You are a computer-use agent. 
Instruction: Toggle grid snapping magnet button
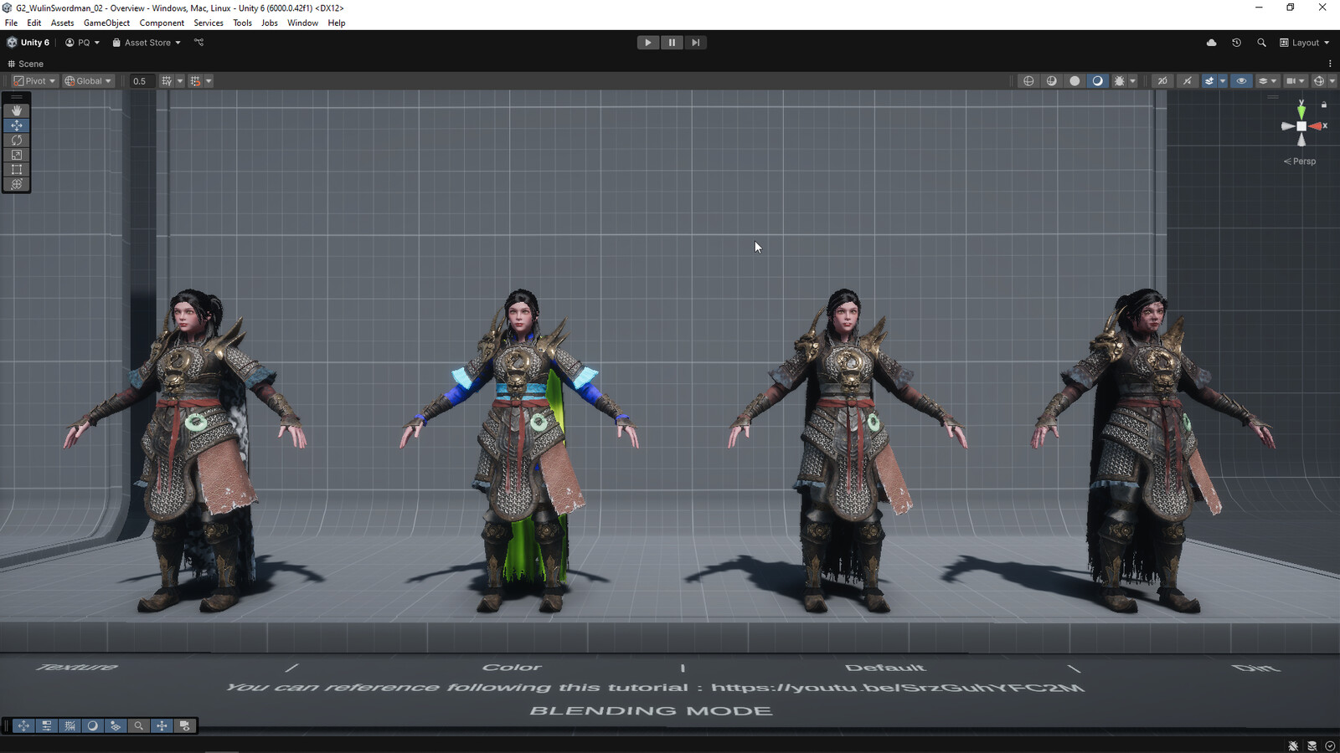coord(195,81)
